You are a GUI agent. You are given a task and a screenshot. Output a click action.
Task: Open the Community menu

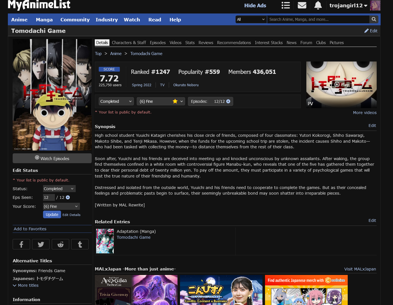[75, 20]
